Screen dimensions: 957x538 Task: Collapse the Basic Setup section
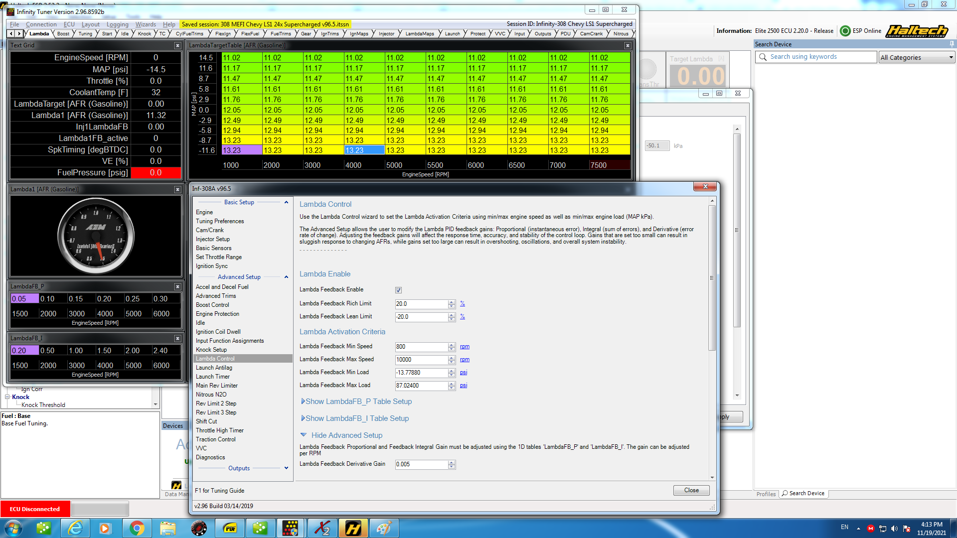point(286,202)
